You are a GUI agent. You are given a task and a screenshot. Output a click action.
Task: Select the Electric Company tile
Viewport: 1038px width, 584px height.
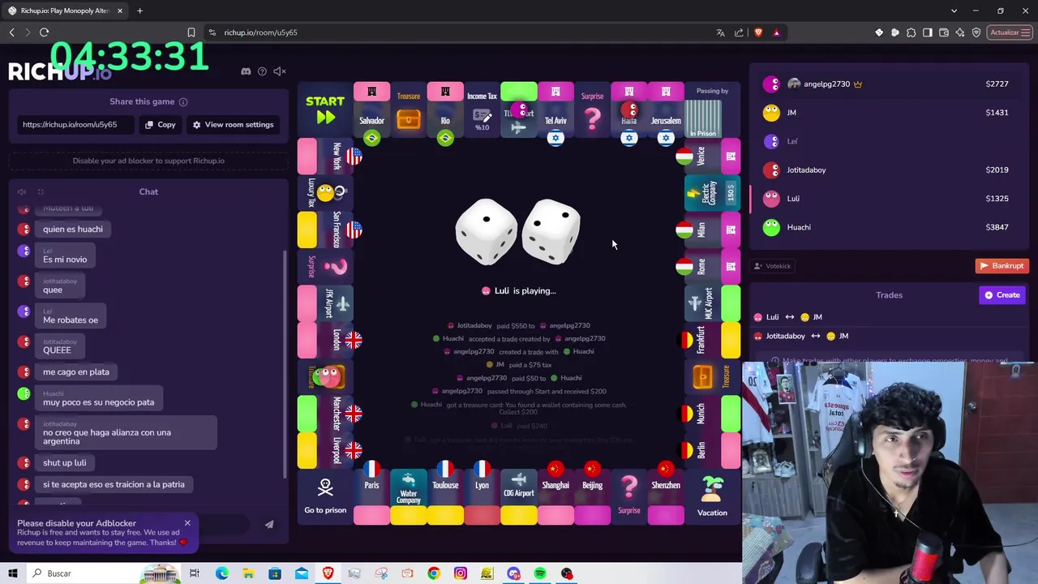pyautogui.click(x=712, y=193)
